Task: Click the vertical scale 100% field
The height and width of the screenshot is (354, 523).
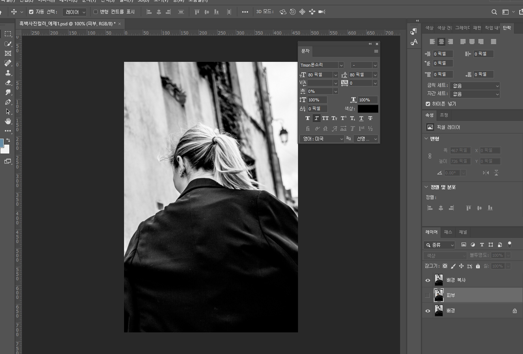Action: click(317, 100)
